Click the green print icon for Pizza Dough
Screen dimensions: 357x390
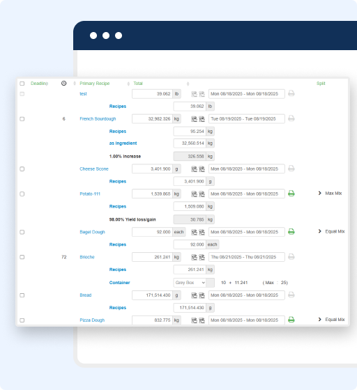click(x=291, y=320)
